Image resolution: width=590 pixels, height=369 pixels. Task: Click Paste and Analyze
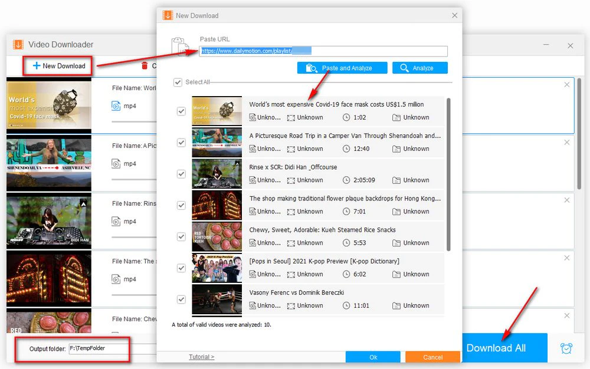[342, 67]
